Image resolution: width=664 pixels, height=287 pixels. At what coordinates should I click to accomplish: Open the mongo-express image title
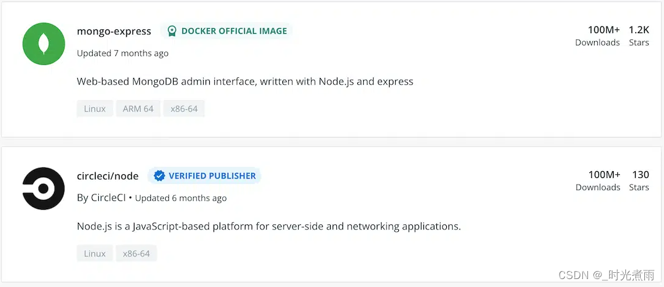[x=114, y=31]
